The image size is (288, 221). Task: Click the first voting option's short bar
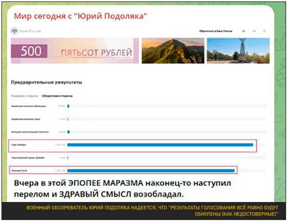[x=68, y=106]
